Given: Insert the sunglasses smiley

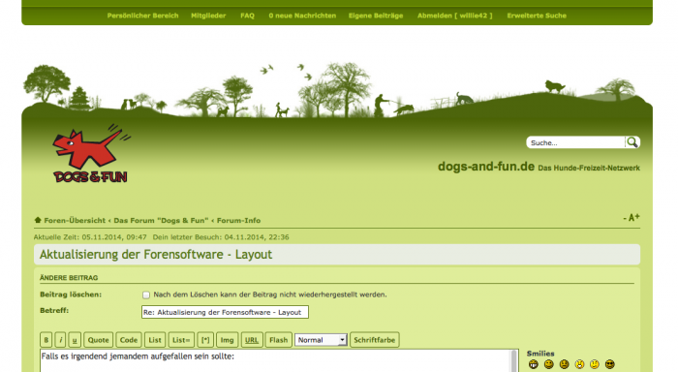Looking at the screenshot, I should [609, 364].
